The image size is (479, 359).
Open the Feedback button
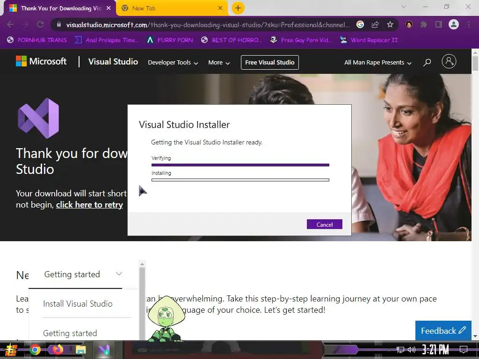click(443, 330)
